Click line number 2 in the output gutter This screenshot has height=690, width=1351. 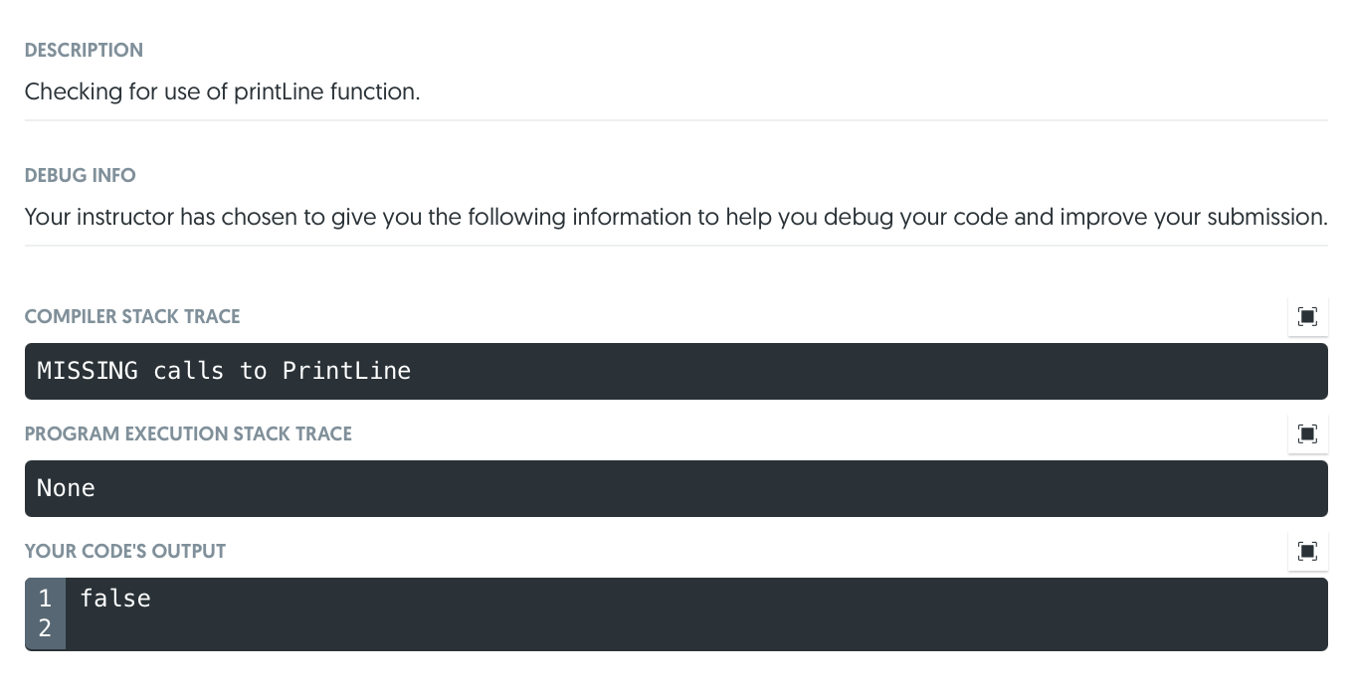(45, 627)
